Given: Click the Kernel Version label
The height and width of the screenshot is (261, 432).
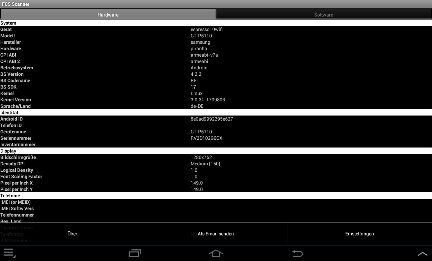Looking at the screenshot, I should click(x=16, y=100).
